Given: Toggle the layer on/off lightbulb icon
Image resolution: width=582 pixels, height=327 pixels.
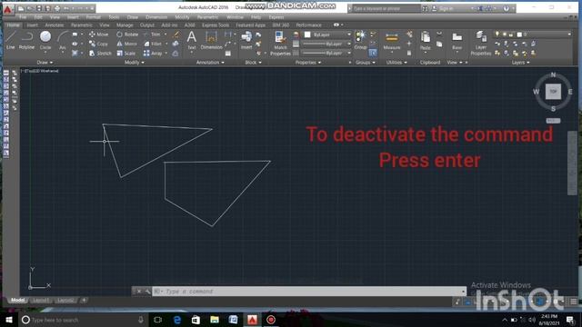Looking at the screenshot, I should click(x=497, y=35).
